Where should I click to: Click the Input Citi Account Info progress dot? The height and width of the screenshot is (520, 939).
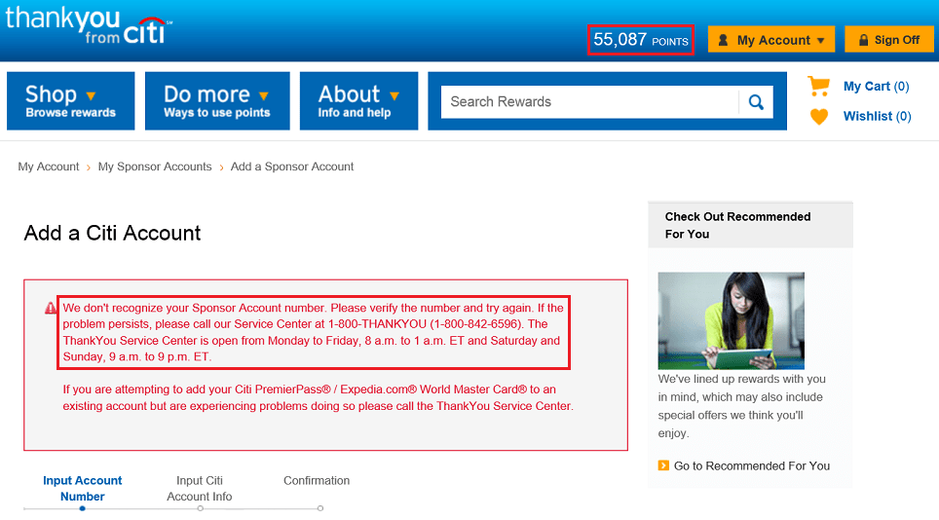pos(200,508)
